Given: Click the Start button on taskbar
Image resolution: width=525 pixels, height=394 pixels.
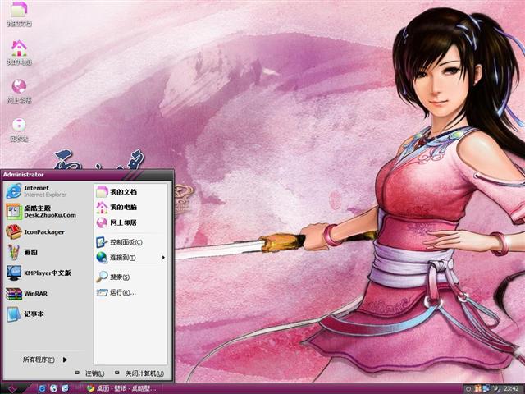Looking at the screenshot, I should (13, 388).
